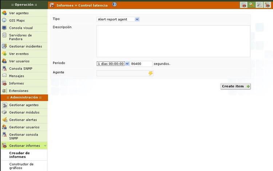Image resolution: width=273 pixels, height=171 pixels.
Task: Open Ver agentes from the sidebar
Action: coord(19,13)
